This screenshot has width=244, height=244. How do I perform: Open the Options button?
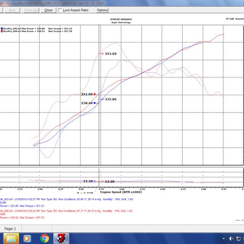102,10
